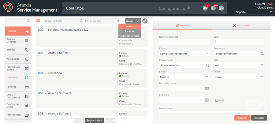Open Centros de Costo pie icon
Viewport: 275px width, 124px height.
tap(27, 106)
